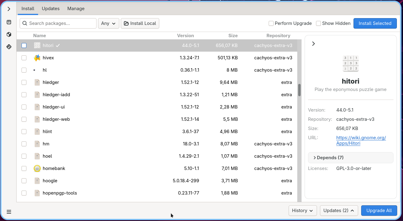Image resolution: width=403 pixels, height=221 pixels.
Task: Open the hamburger menu at bottom left
Action: pyautogui.click(x=9, y=212)
